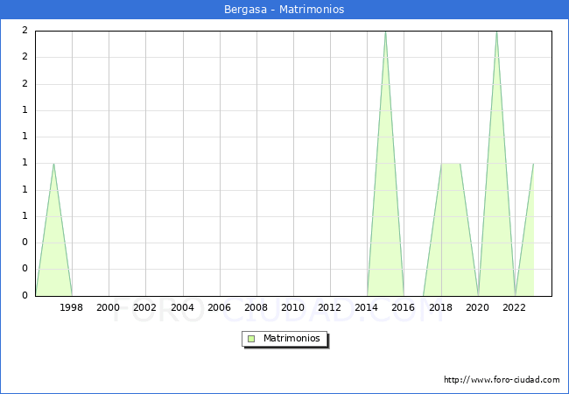Click the 2004 x-axis label
The width and height of the screenshot is (569, 394).
(x=183, y=307)
